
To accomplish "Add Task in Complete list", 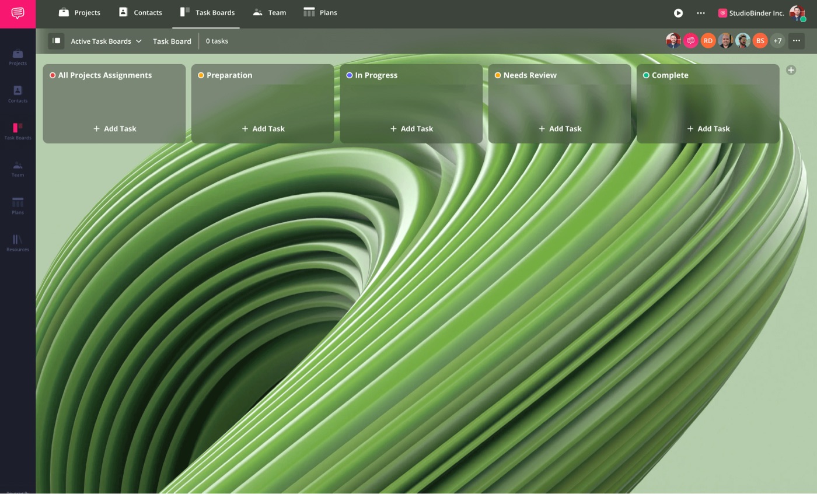I will (x=708, y=128).
